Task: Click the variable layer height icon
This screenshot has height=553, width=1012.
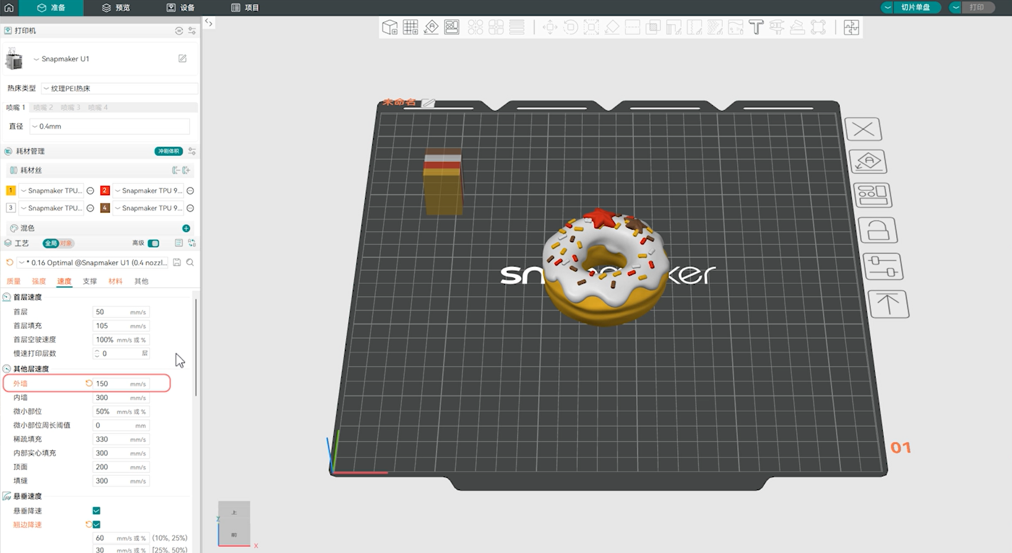Action: point(516,27)
